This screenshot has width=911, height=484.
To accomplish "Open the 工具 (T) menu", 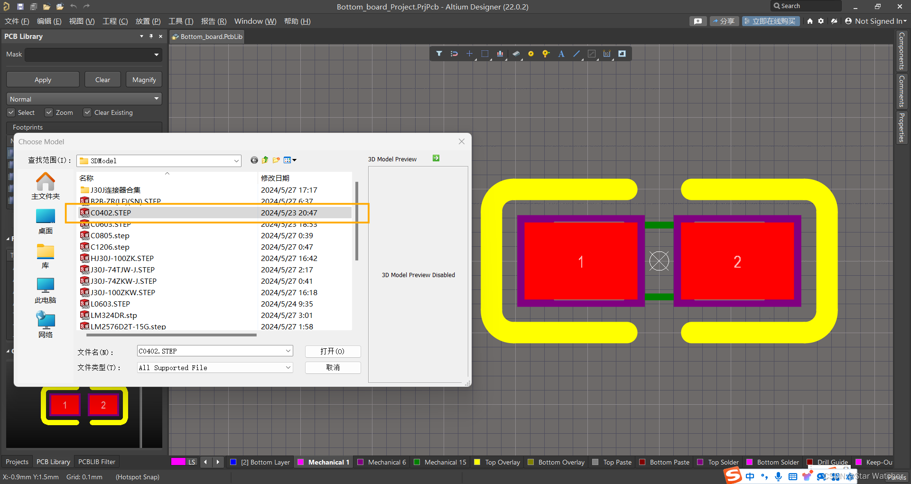I will (181, 21).
